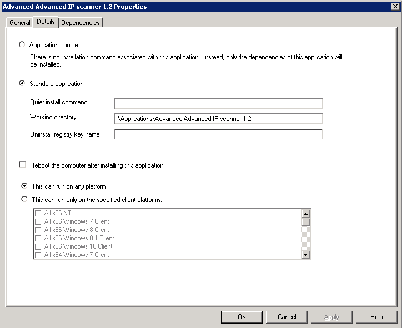Click the Cancel button
Screen dimensions: 402x328
pyautogui.click(x=287, y=317)
